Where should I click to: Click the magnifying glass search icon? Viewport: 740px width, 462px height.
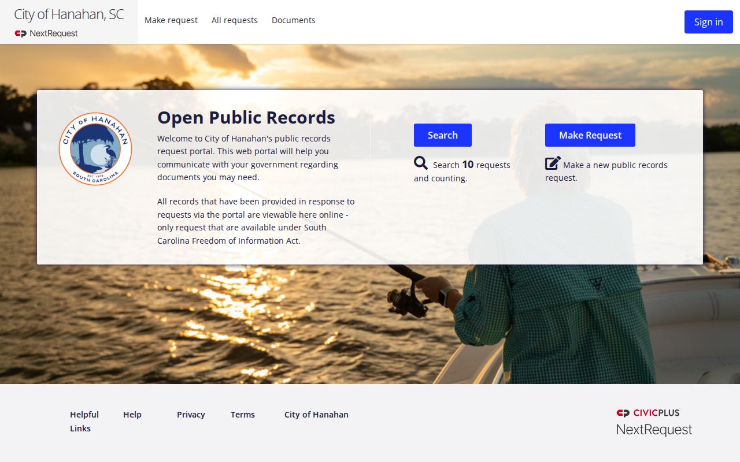coord(421,163)
